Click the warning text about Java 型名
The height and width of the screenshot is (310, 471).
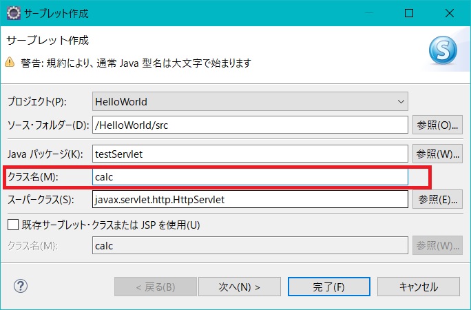(136, 63)
